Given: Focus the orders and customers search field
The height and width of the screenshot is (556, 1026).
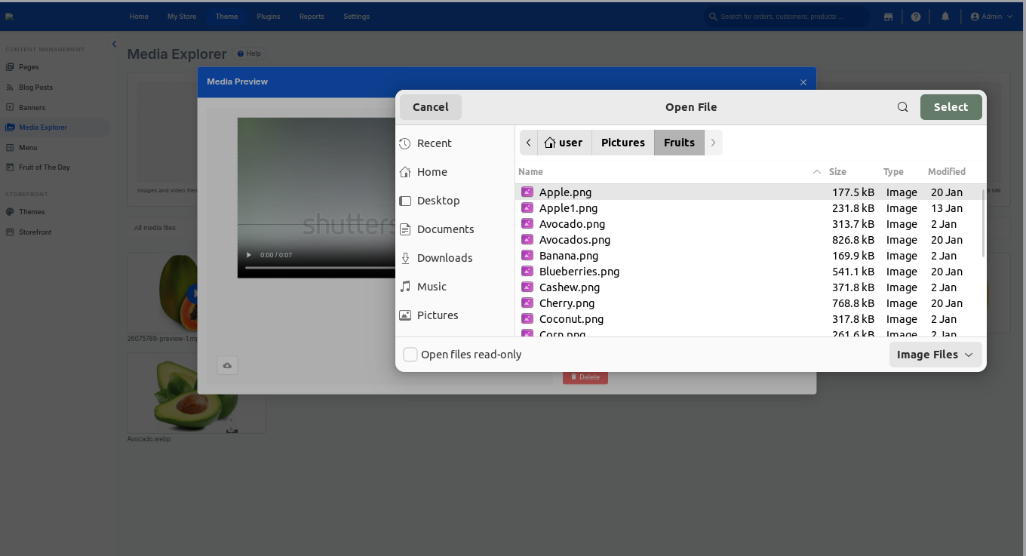Looking at the screenshot, I should (787, 17).
